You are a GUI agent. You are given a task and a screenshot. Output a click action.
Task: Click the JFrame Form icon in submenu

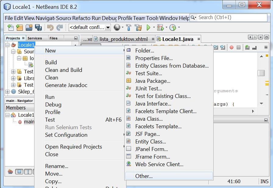point(129,156)
